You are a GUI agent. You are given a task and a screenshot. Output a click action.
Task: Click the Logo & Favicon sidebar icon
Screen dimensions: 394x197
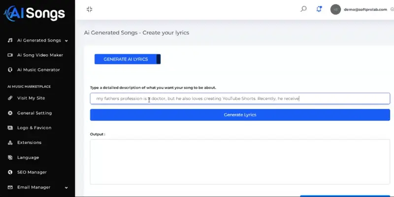tap(10, 128)
